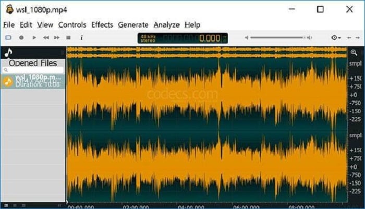365x209 pixels.
Task: Click the Rewind button
Action: click(x=46, y=38)
